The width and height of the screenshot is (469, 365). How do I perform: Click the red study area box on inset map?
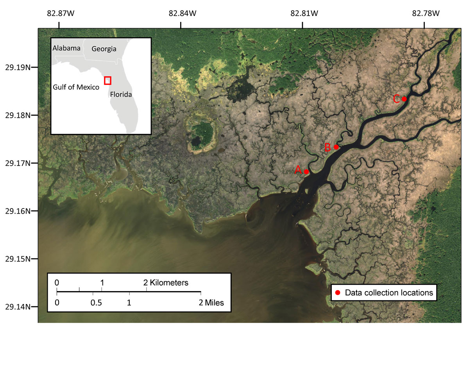(x=107, y=80)
